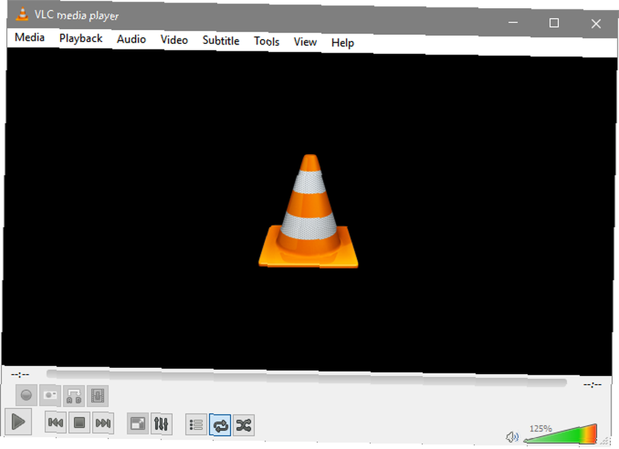Click the red Record button
Image resolution: width=619 pixels, height=449 pixels.
click(x=27, y=395)
